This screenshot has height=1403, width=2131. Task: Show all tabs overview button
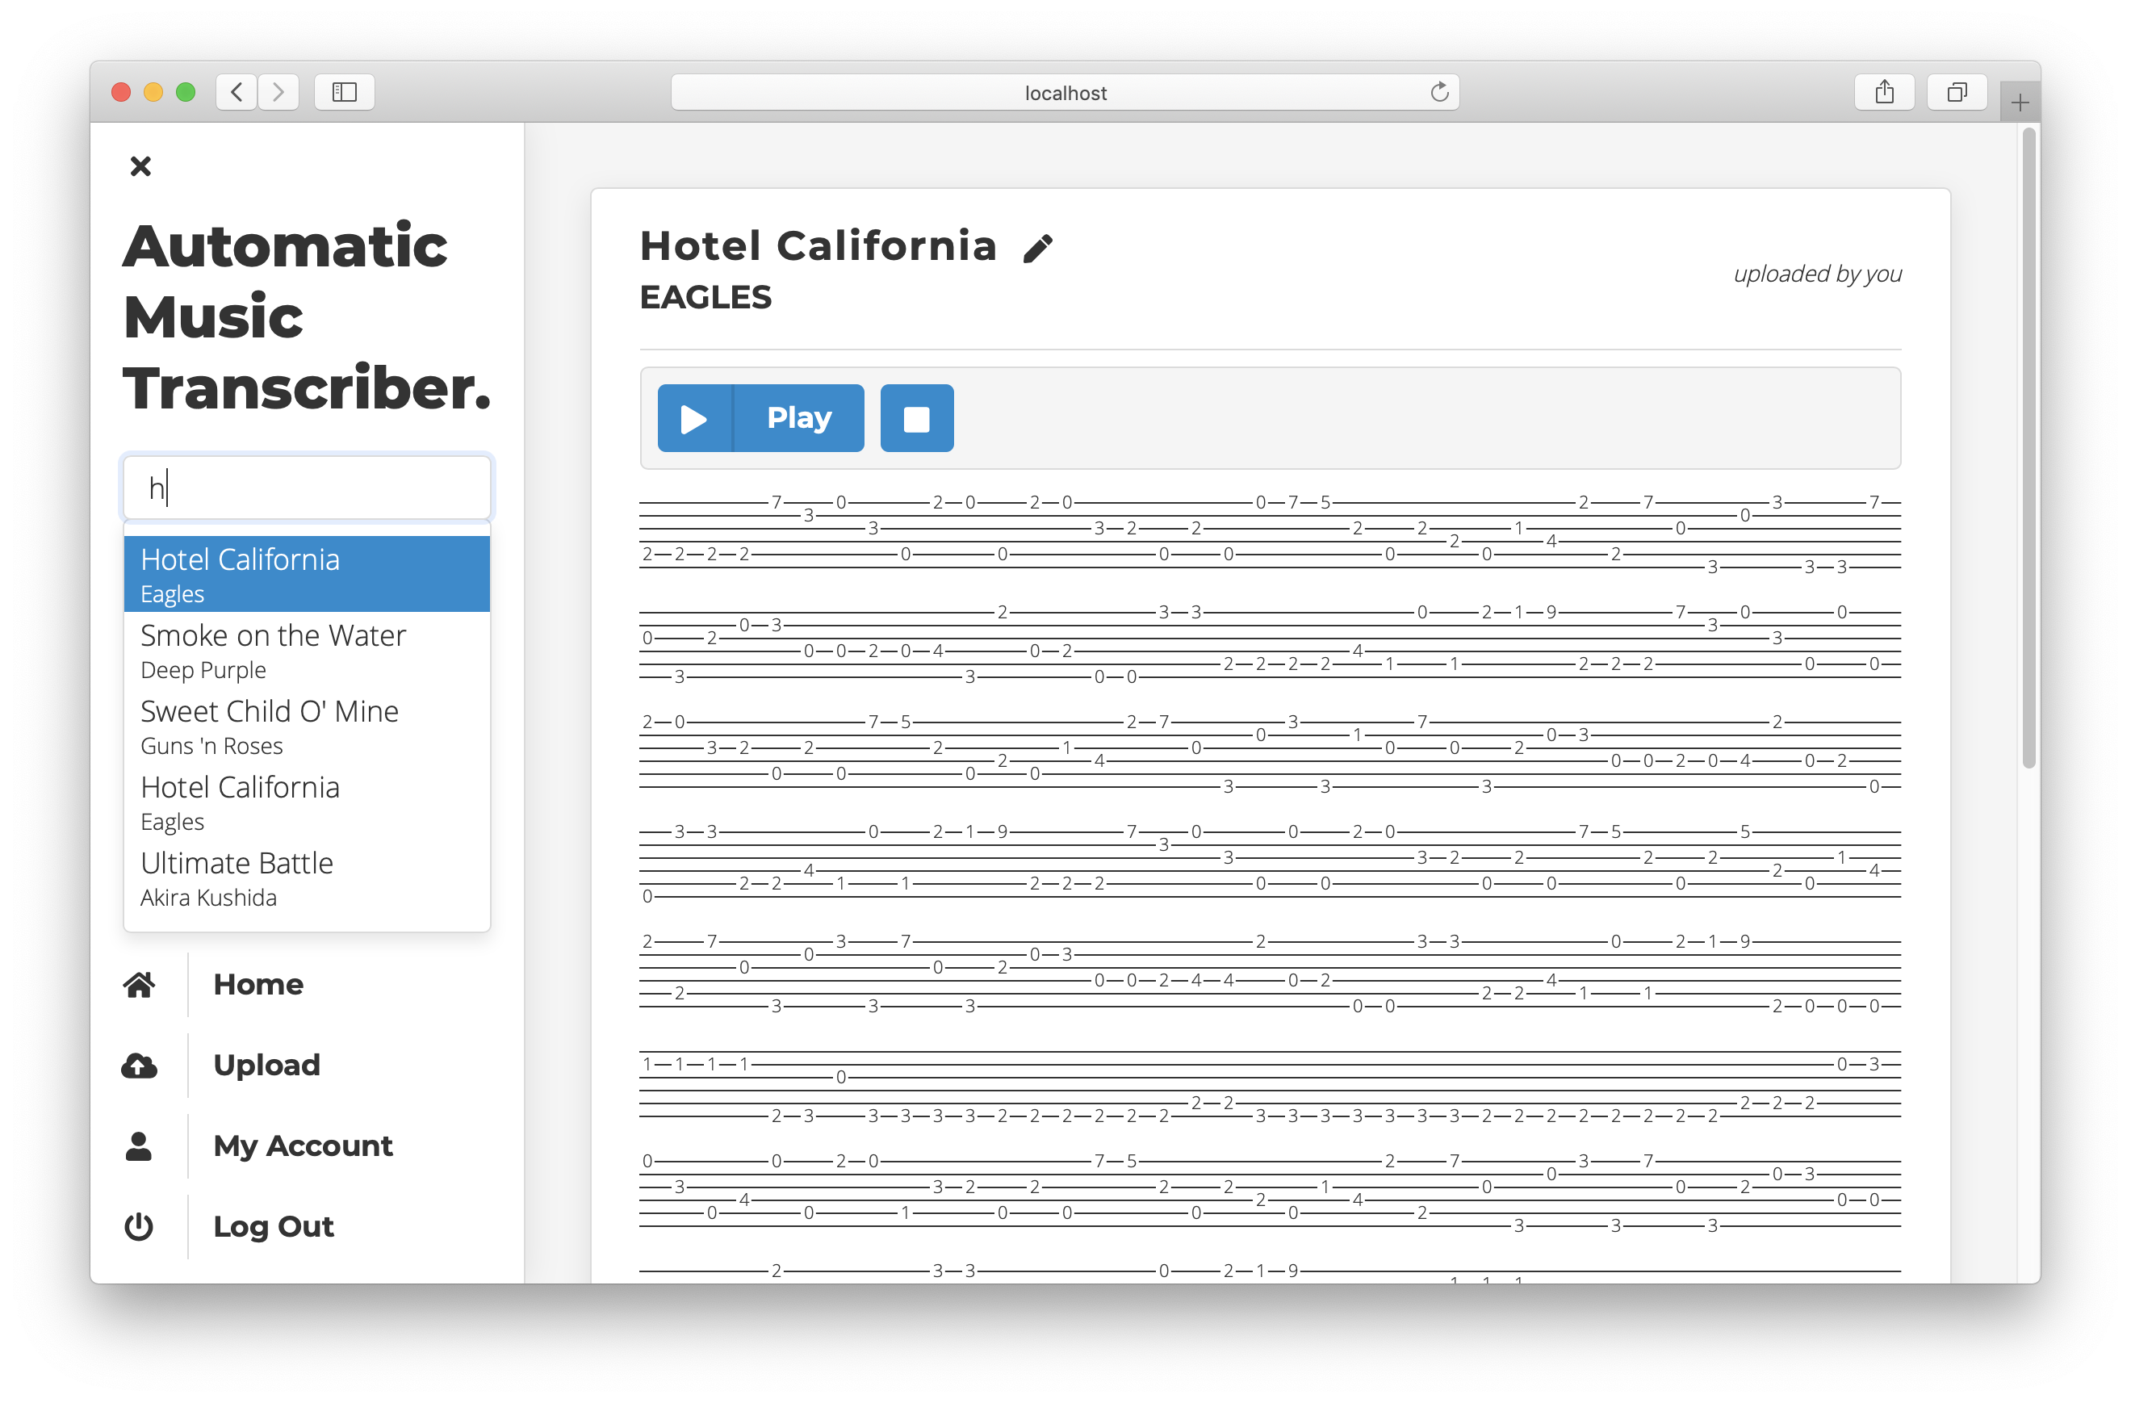click(x=1957, y=92)
